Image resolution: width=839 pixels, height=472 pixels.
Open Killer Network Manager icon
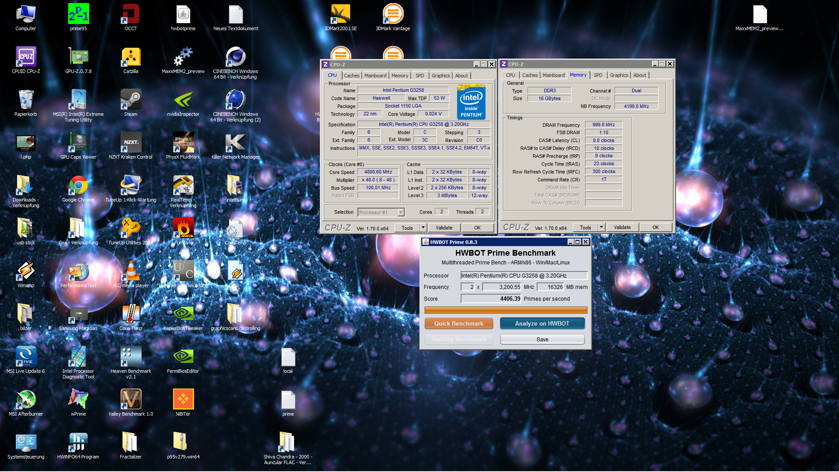click(x=236, y=146)
